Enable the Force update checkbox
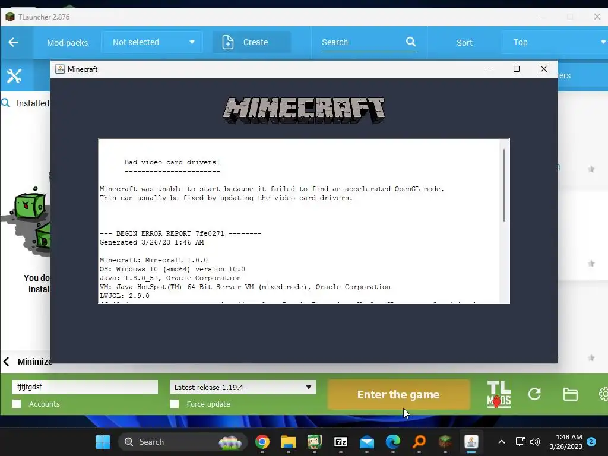Image resolution: width=608 pixels, height=456 pixels. (x=175, y=404)
